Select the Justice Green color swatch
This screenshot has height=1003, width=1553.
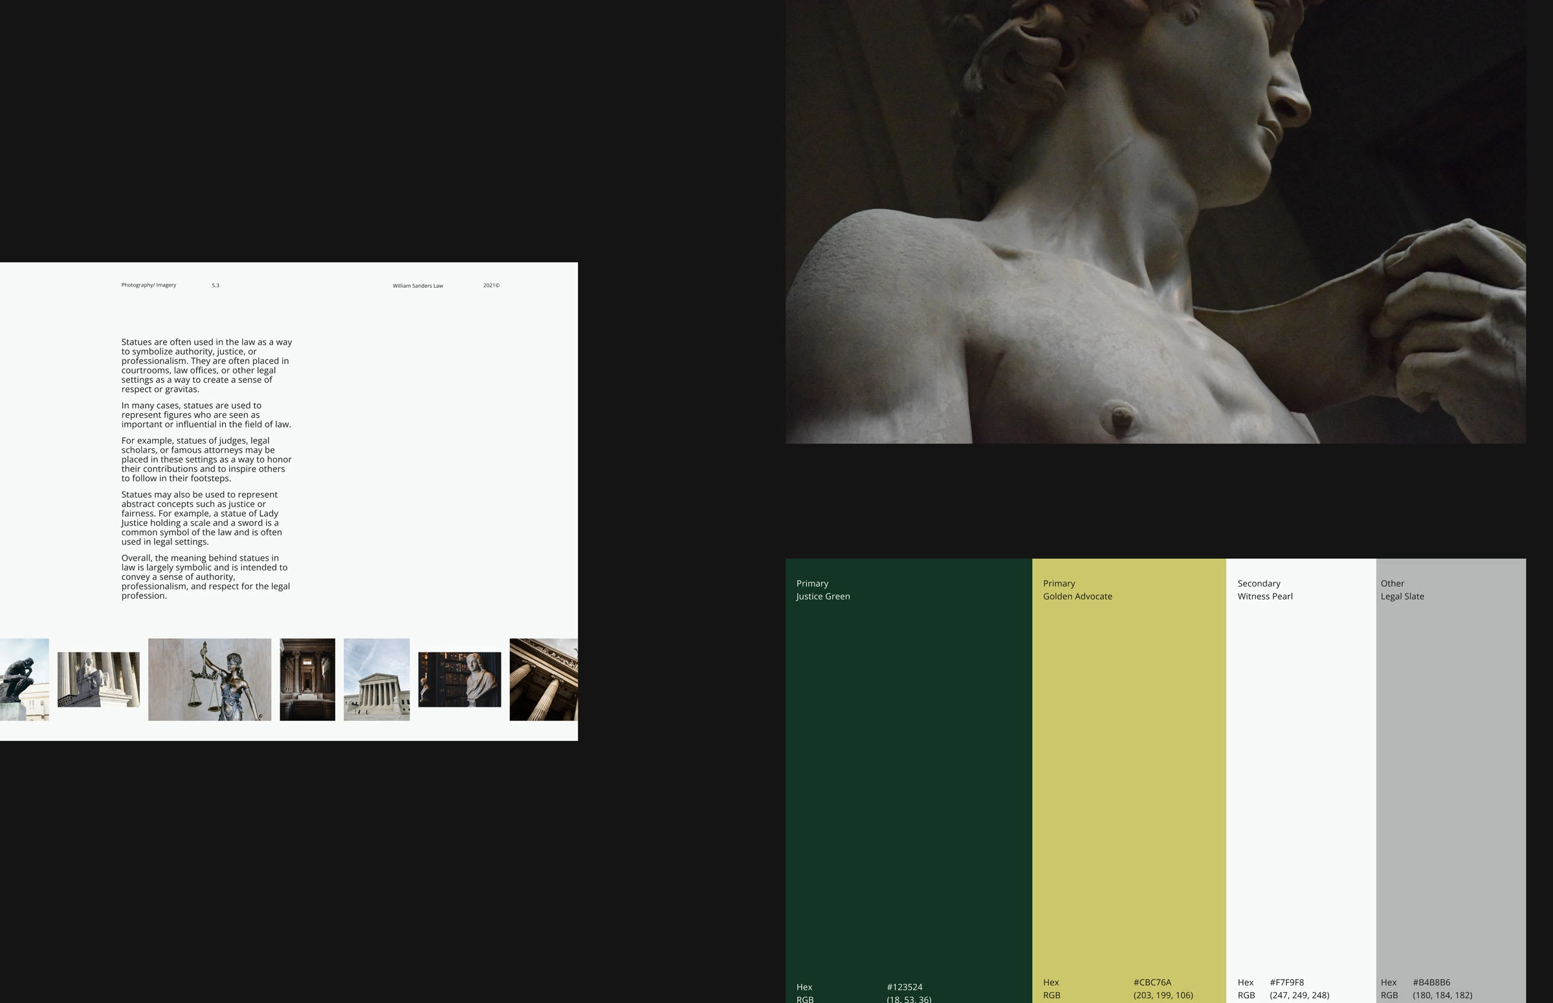click(x=909, y=782)
